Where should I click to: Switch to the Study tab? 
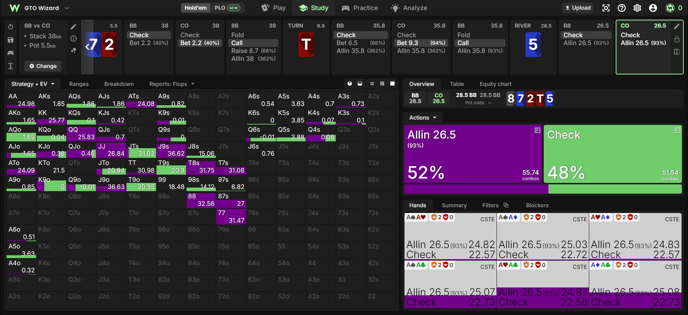pos(314,8)
